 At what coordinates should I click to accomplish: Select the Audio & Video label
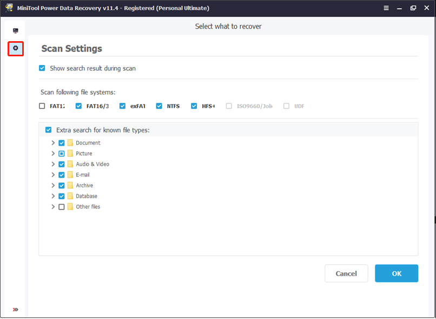click(93, 164)
